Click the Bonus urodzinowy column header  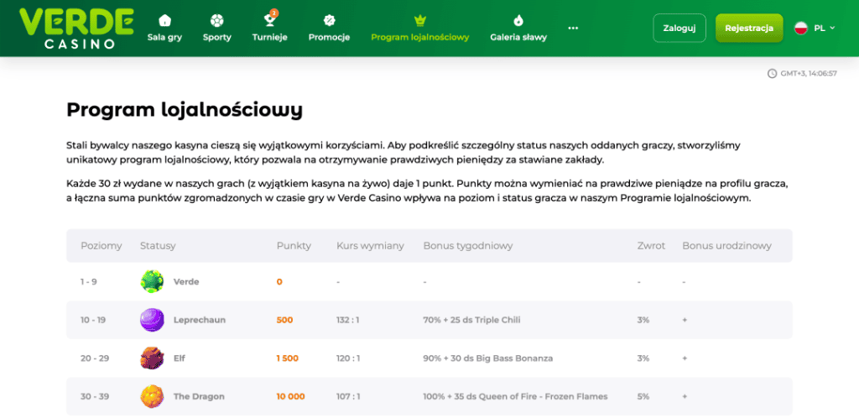tap(726, 246)
